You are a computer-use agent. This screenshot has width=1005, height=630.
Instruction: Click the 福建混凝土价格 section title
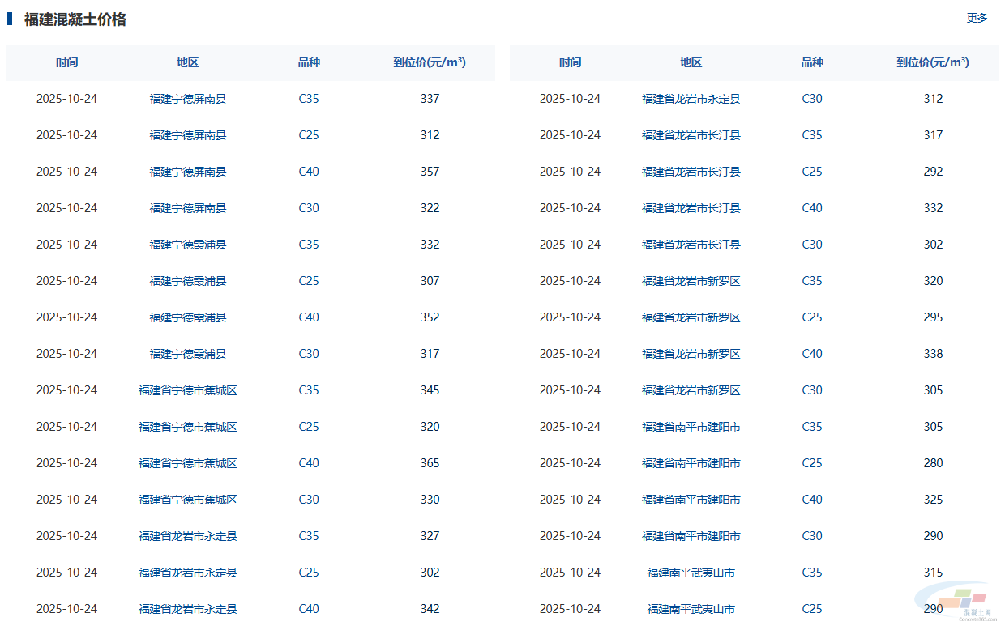75,19
